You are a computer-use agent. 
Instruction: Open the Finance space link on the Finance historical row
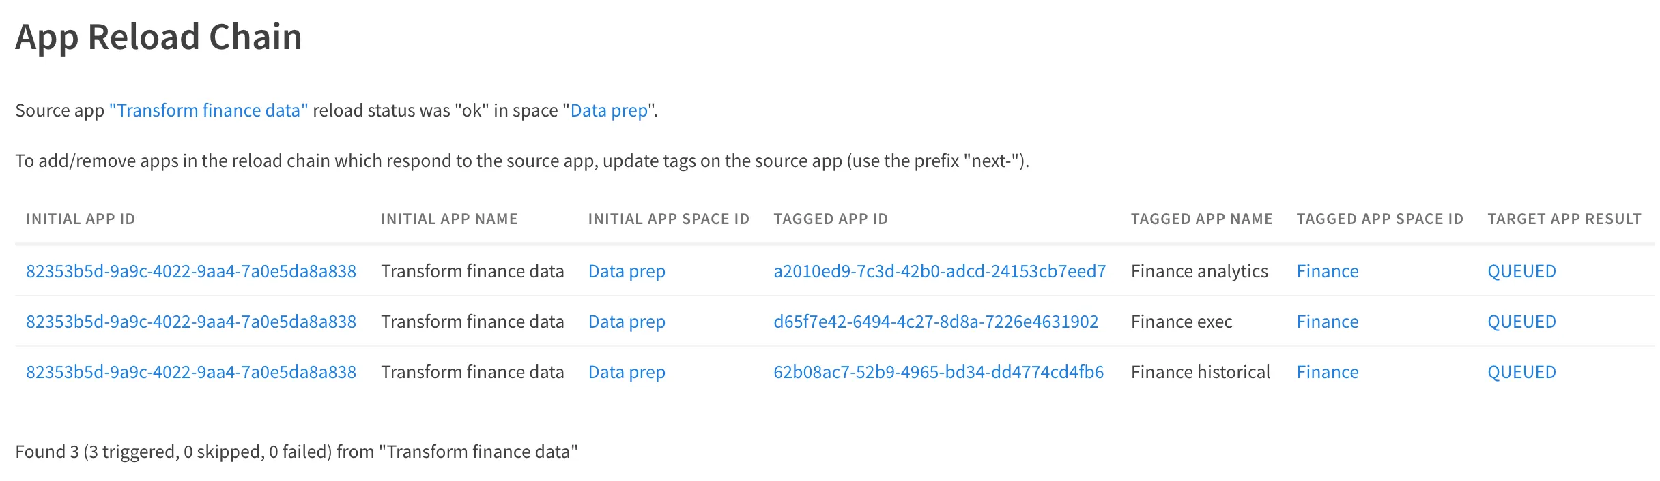1326,372
